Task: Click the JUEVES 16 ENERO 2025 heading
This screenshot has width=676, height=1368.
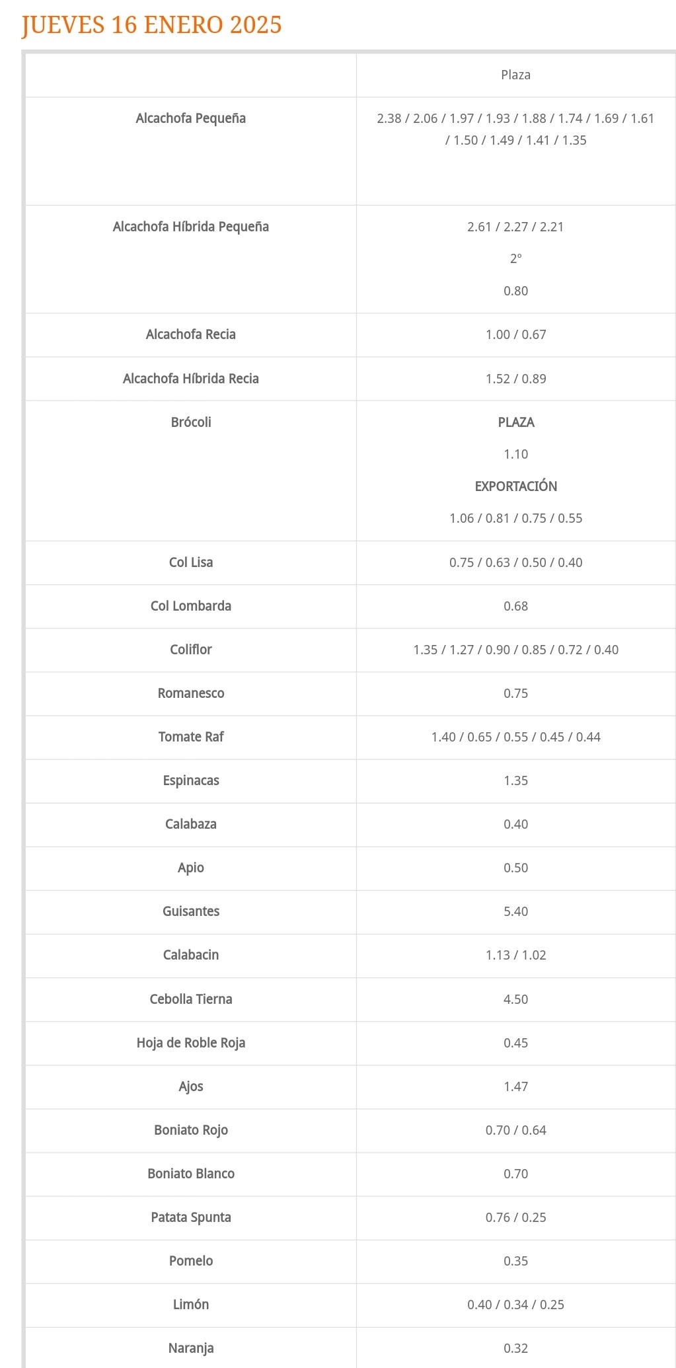Action: click(x=151, y=25)
